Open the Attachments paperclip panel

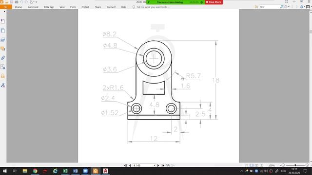pos(3,58)
